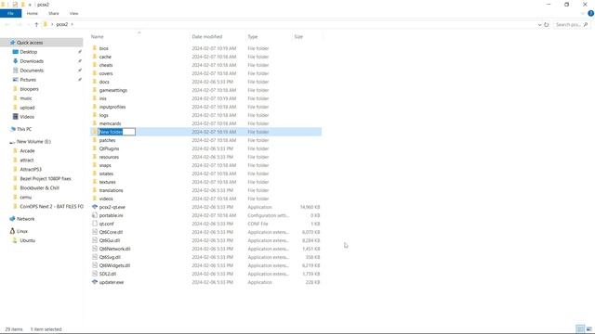The height and width of the screenshot is (334, 595).
Task: Select Linux in the sidebar
Action: 22,231
